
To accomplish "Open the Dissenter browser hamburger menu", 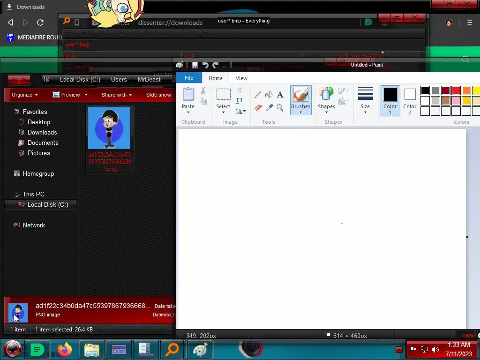I will pos(470,22).
